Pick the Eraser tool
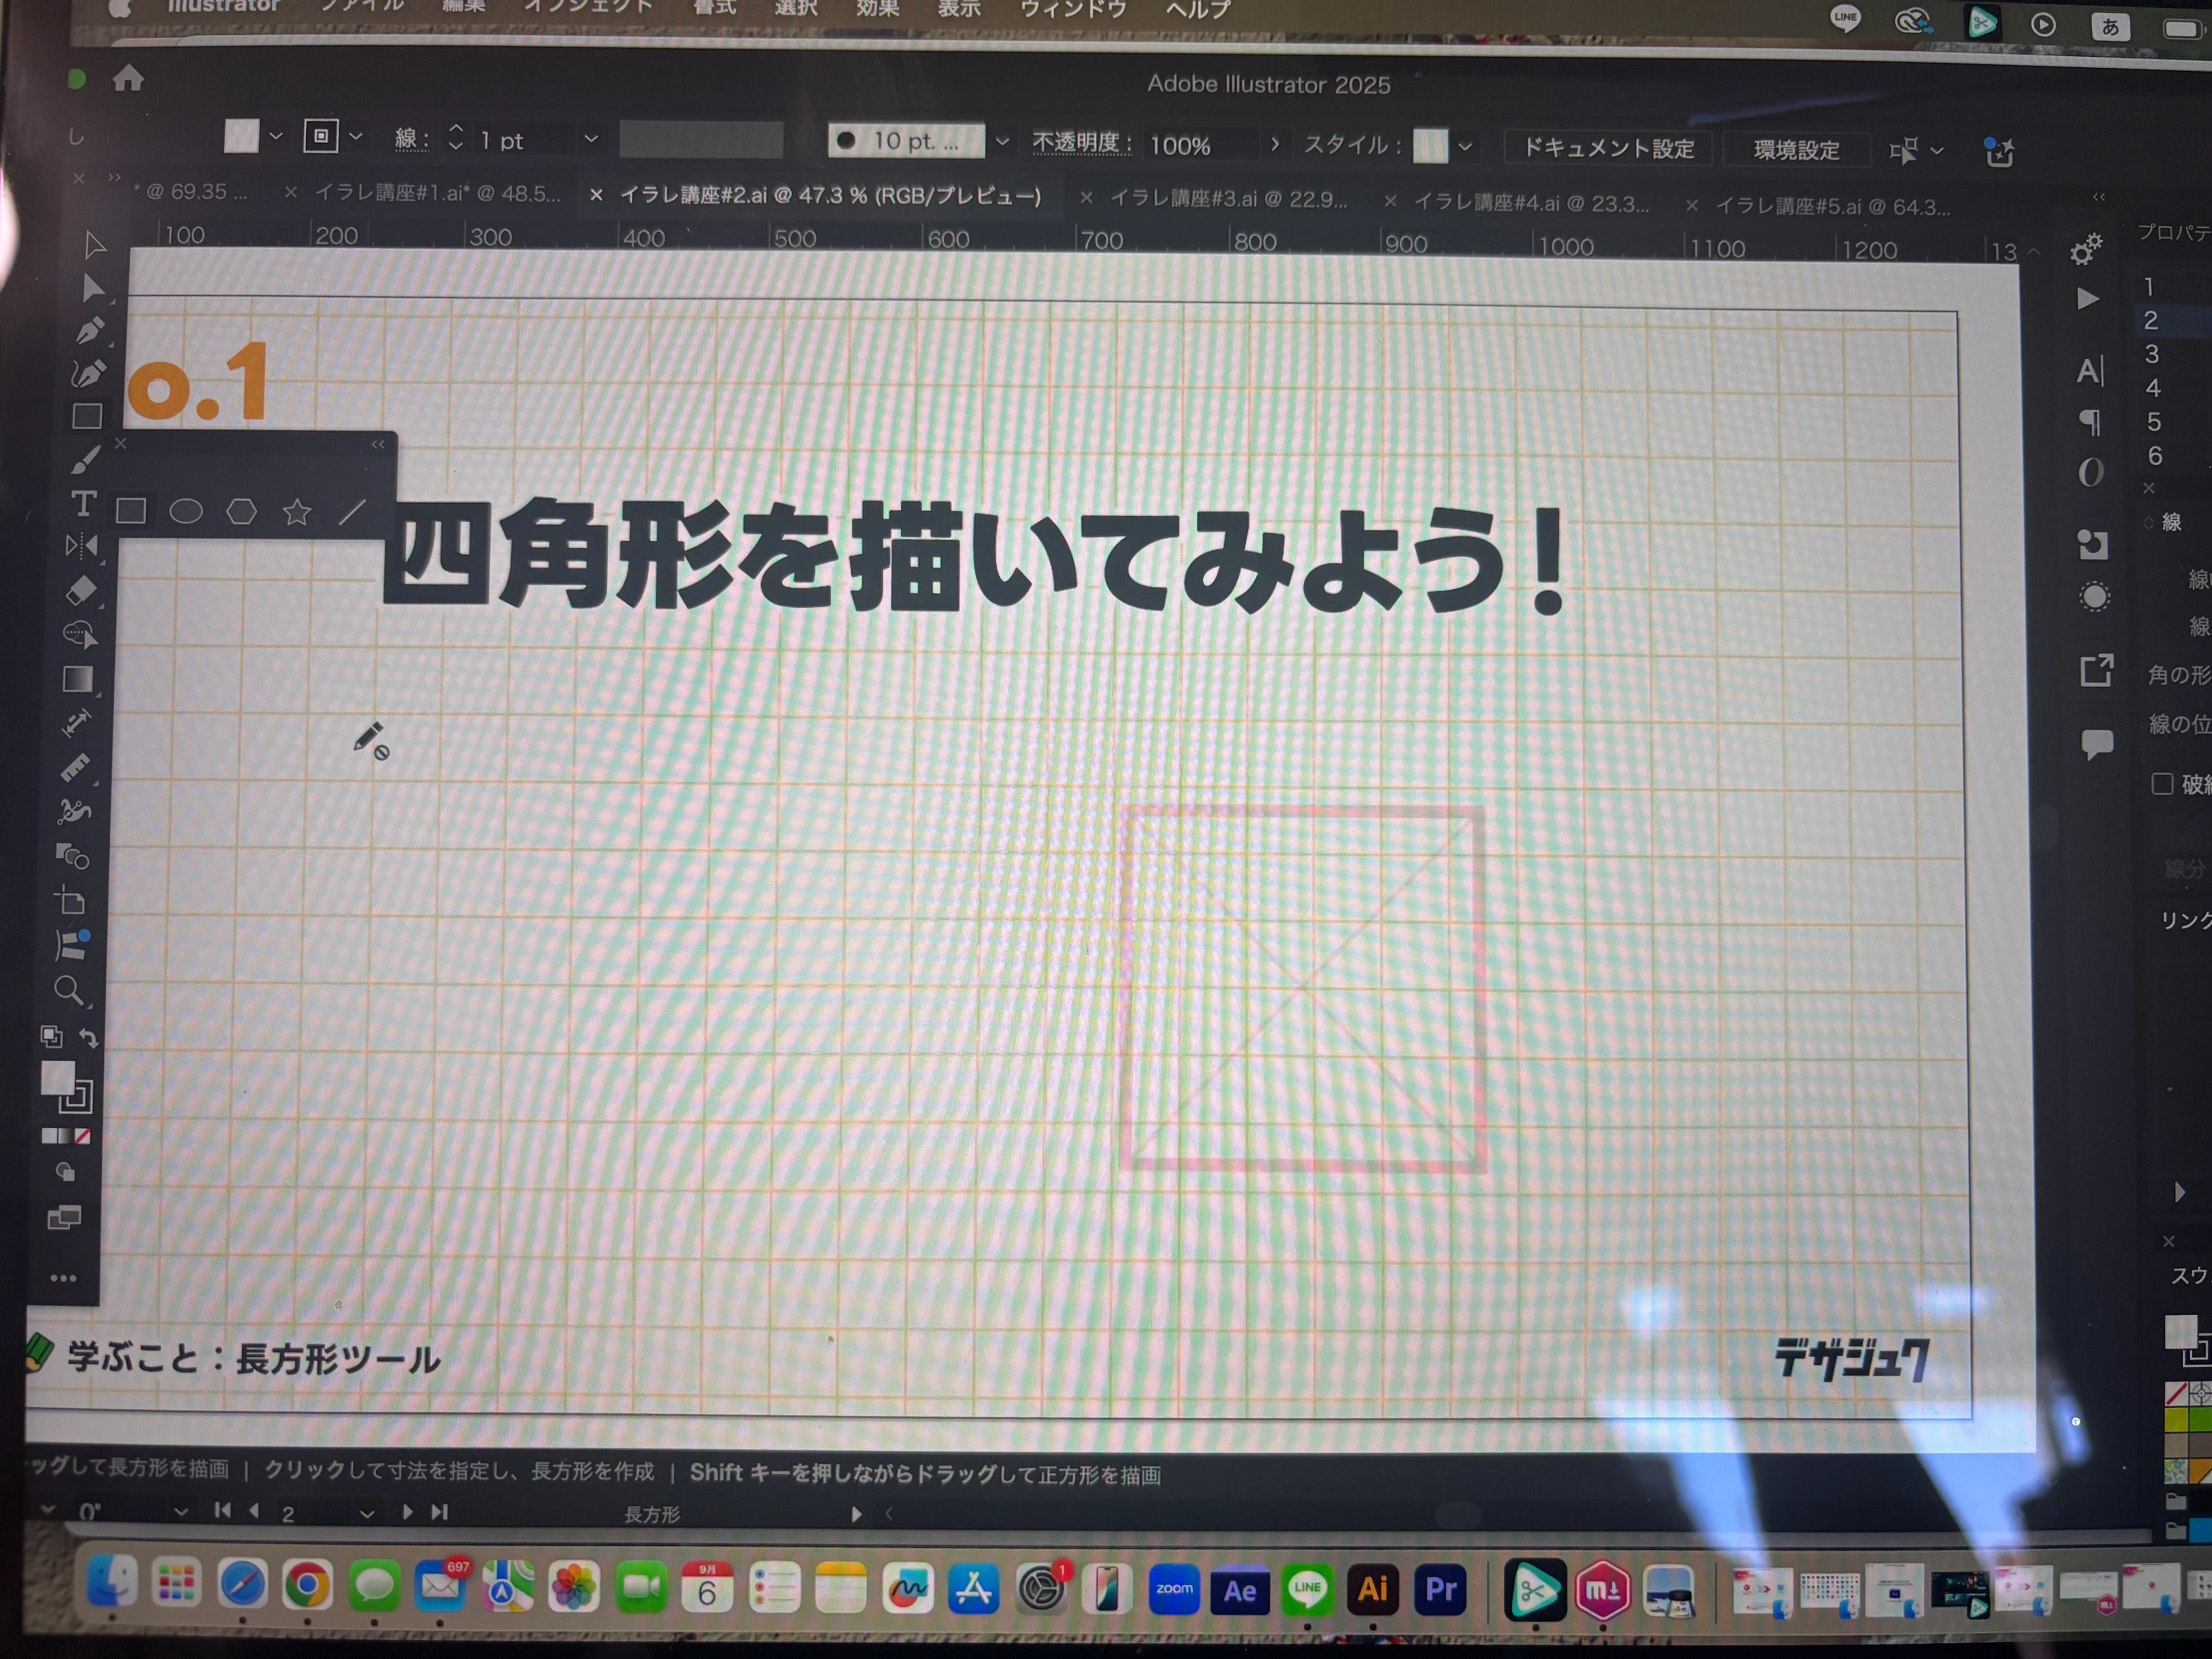Screen dimensions: 2212x1659 tap(82, 590)
